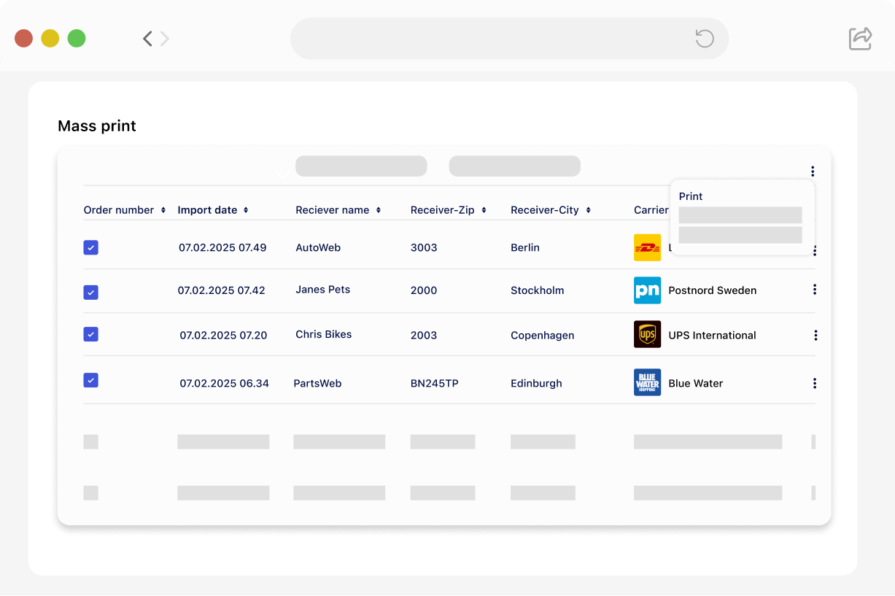Click the table's top three-dot menu
Image resolution: width=895 pixels, height=596 pixels.
(812, 171)
